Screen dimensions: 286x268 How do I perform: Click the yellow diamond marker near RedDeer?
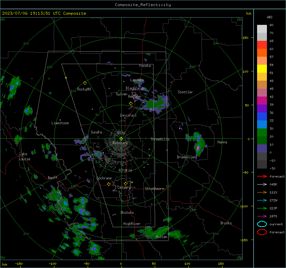131,104
